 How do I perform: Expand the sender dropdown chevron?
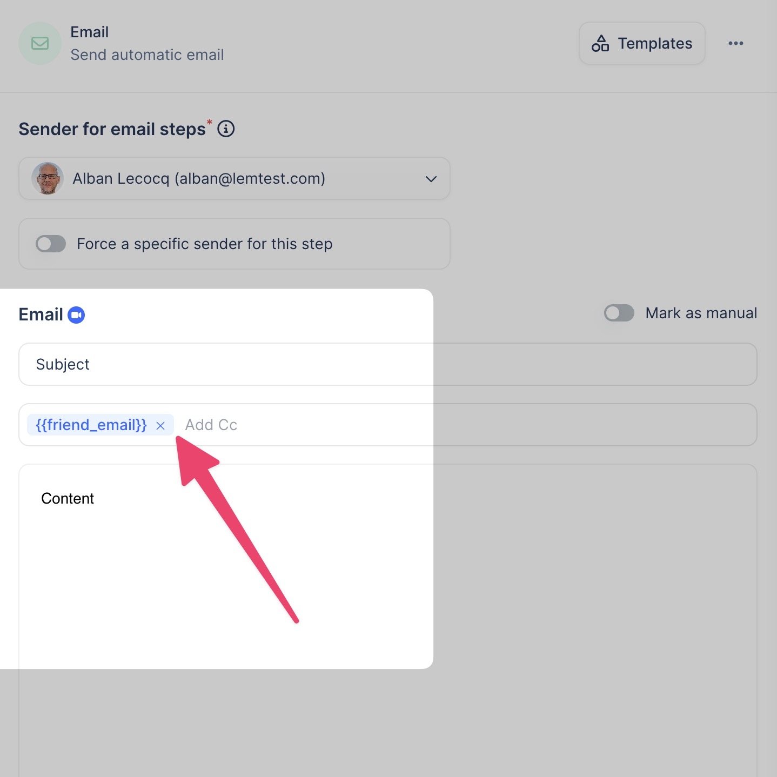point(431,179)
